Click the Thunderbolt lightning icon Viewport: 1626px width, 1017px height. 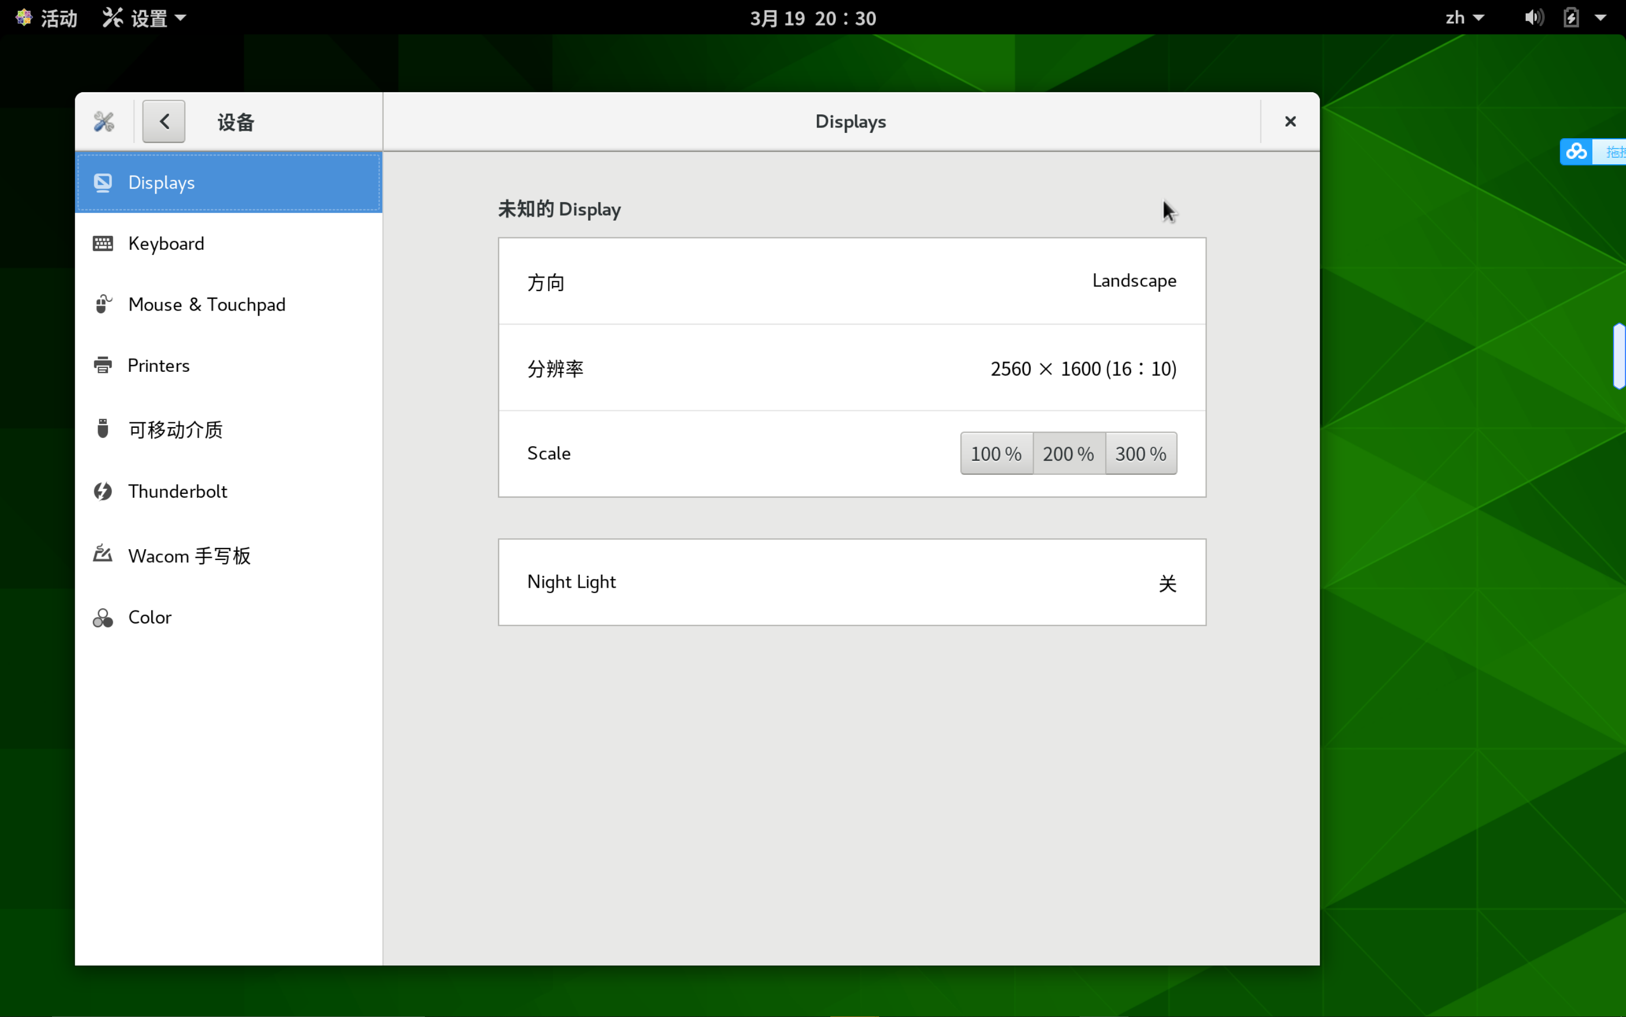point(103,491)
